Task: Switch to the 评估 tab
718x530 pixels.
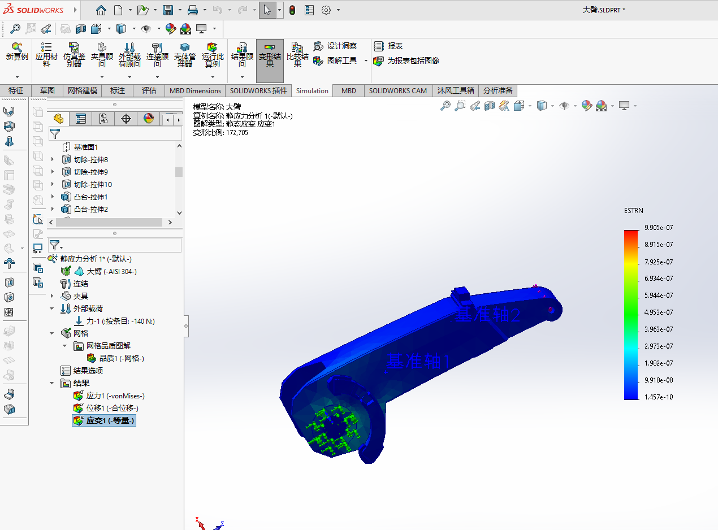Action: click(x=149, y=90)
